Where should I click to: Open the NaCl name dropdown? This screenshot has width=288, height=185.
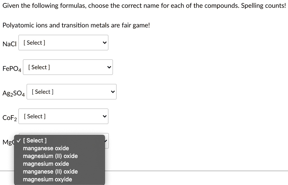[63, 43]
